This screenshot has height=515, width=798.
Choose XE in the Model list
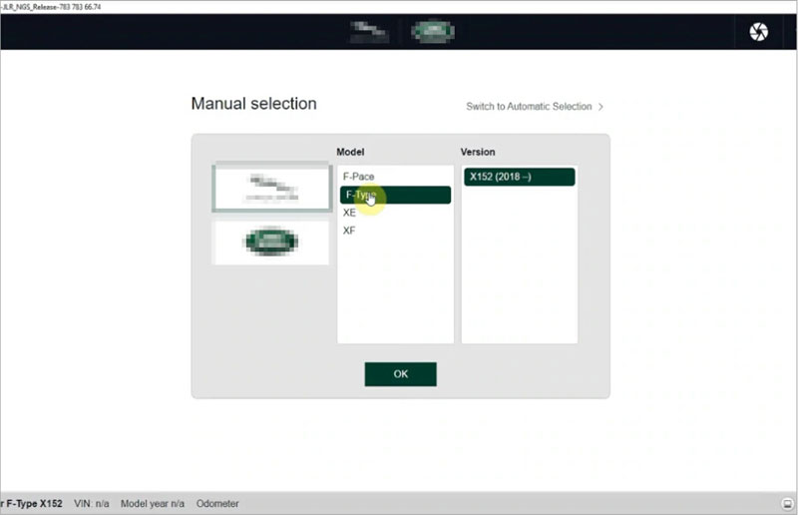pyautogui.click(x=395, y=213)
